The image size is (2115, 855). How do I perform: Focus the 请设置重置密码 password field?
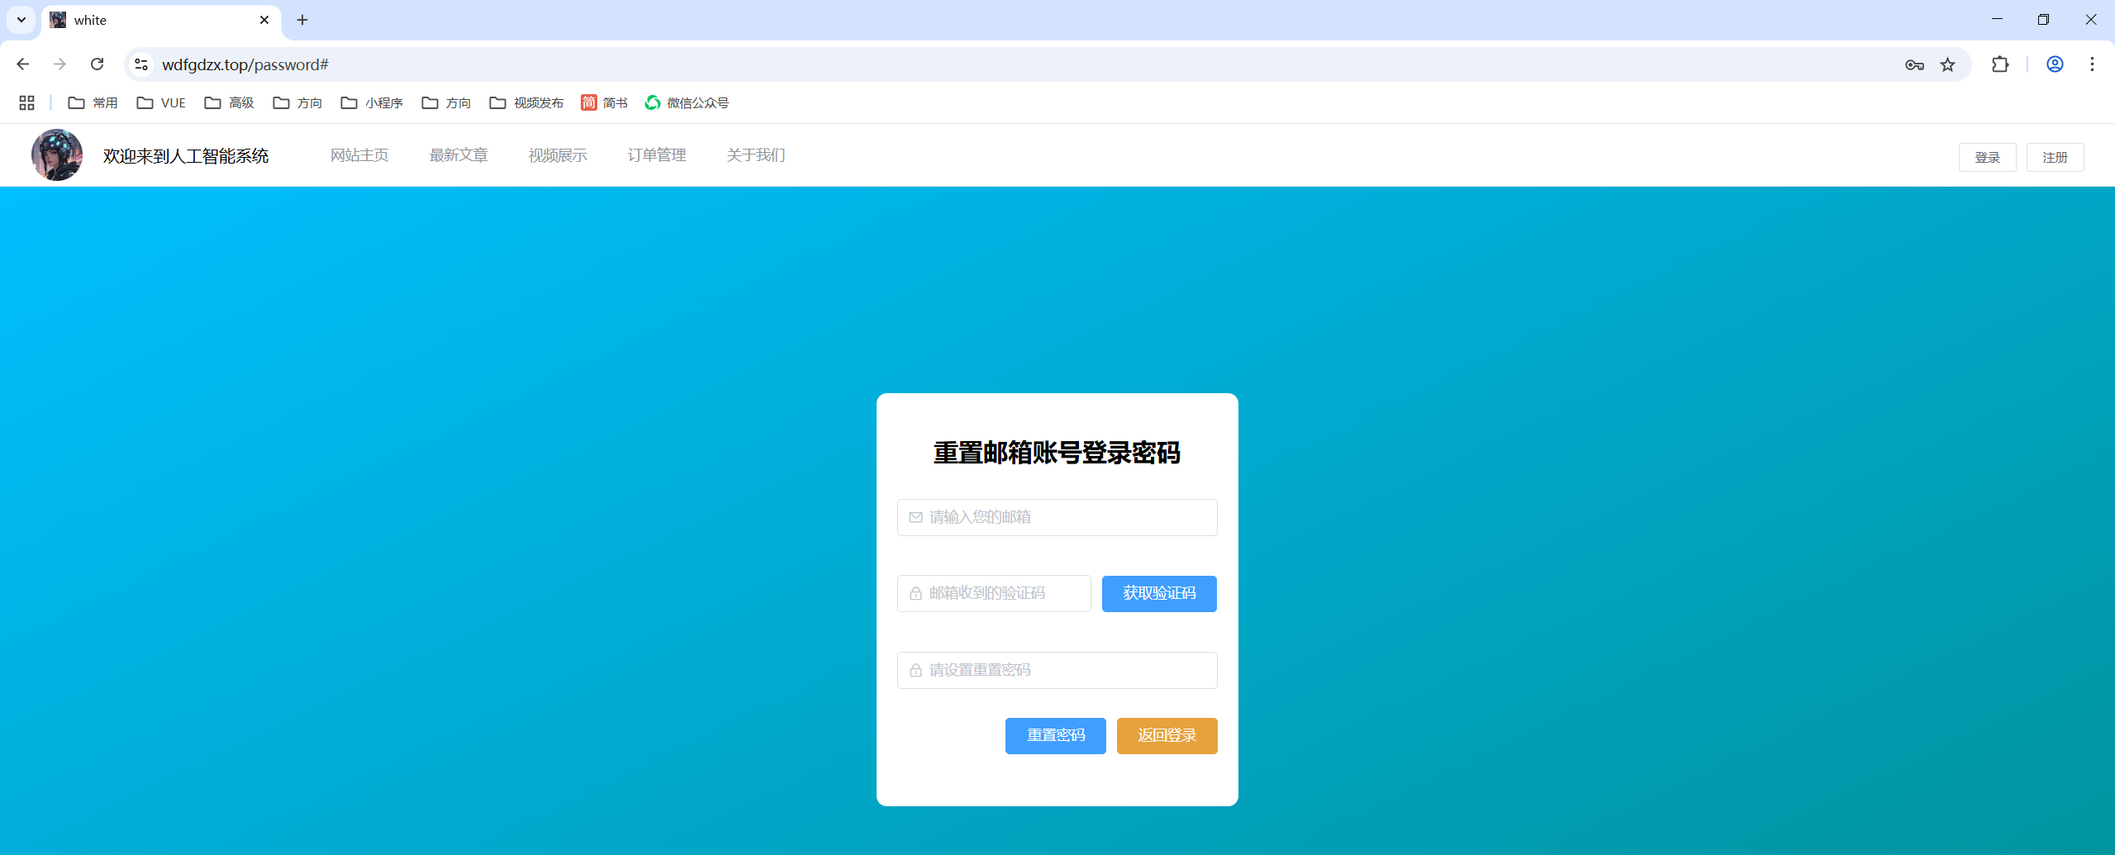[1057, 670]
